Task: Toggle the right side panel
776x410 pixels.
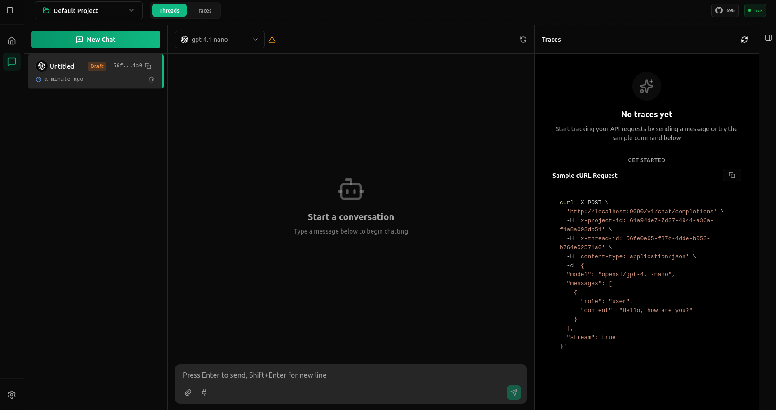Action: pos(768,38)
